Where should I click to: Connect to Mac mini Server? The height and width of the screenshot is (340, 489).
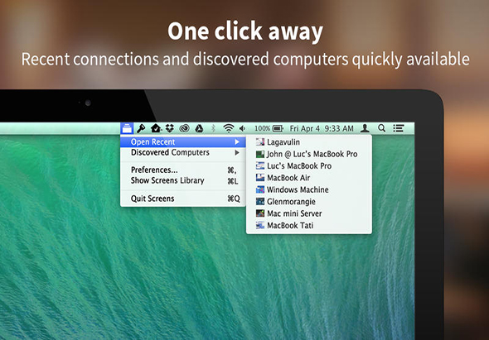pyautogui.click(x=309, y=213)
